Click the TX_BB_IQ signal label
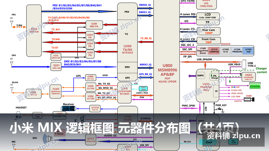 click(x=146, y=38)
